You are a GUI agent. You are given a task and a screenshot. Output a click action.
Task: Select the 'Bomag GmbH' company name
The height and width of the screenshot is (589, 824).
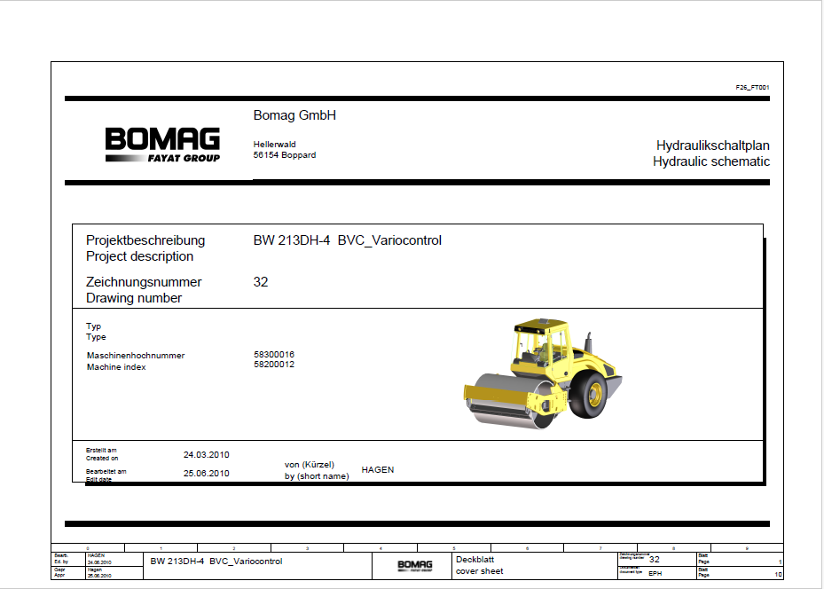pos(294,115)
